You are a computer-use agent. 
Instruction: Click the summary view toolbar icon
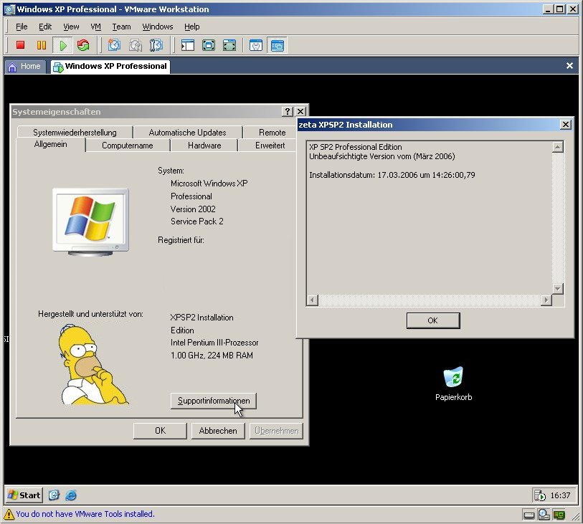point(256,45)
